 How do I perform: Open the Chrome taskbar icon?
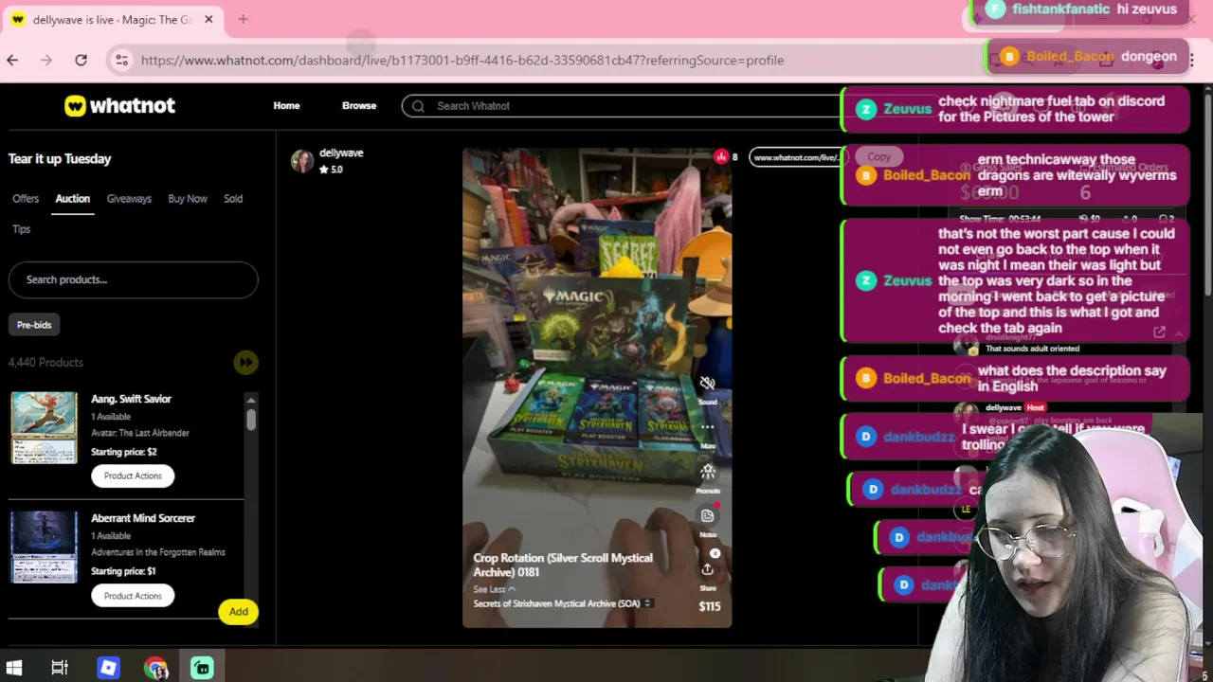155,668
